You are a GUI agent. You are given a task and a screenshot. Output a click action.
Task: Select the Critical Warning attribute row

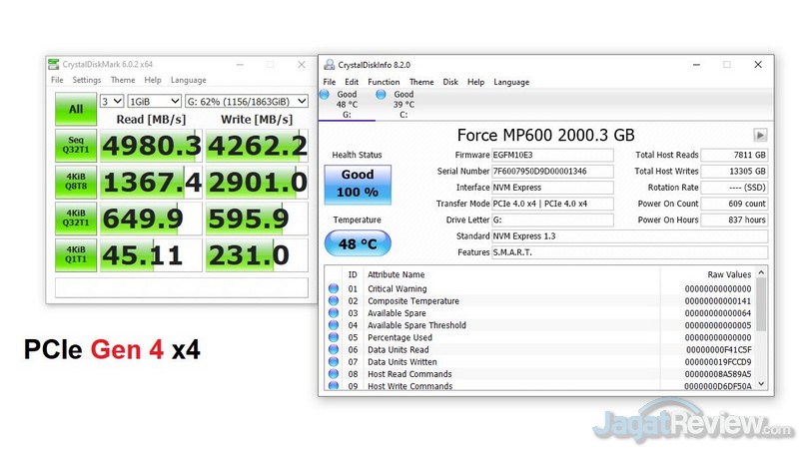(x=540, y=288)
